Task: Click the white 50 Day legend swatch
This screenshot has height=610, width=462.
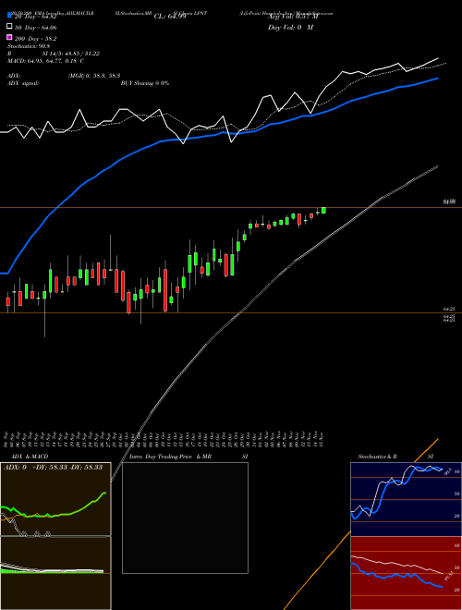Action: point(9,27)
